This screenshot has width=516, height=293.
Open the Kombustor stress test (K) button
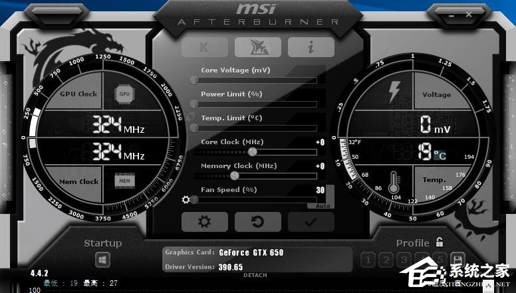coord(205,47)
